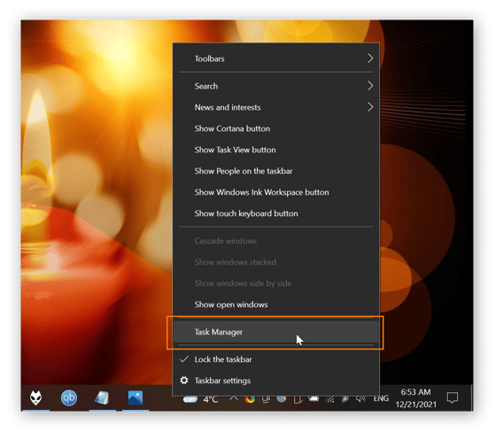Select Show touch keyboard button
495x432 pixels.
pos(276,213)
